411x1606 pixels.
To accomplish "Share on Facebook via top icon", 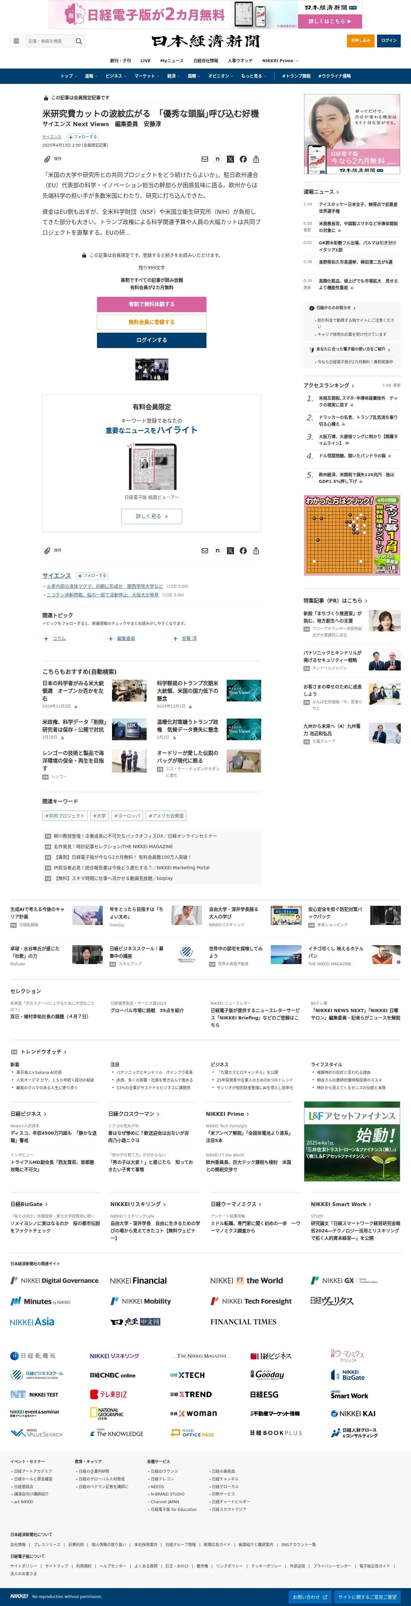I will pos(243,159).
